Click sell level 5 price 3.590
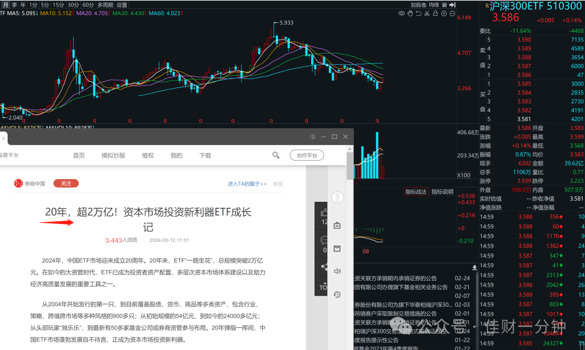Image resolution: width=585 pixels, height=350 pixels. [x=524, y=39]
